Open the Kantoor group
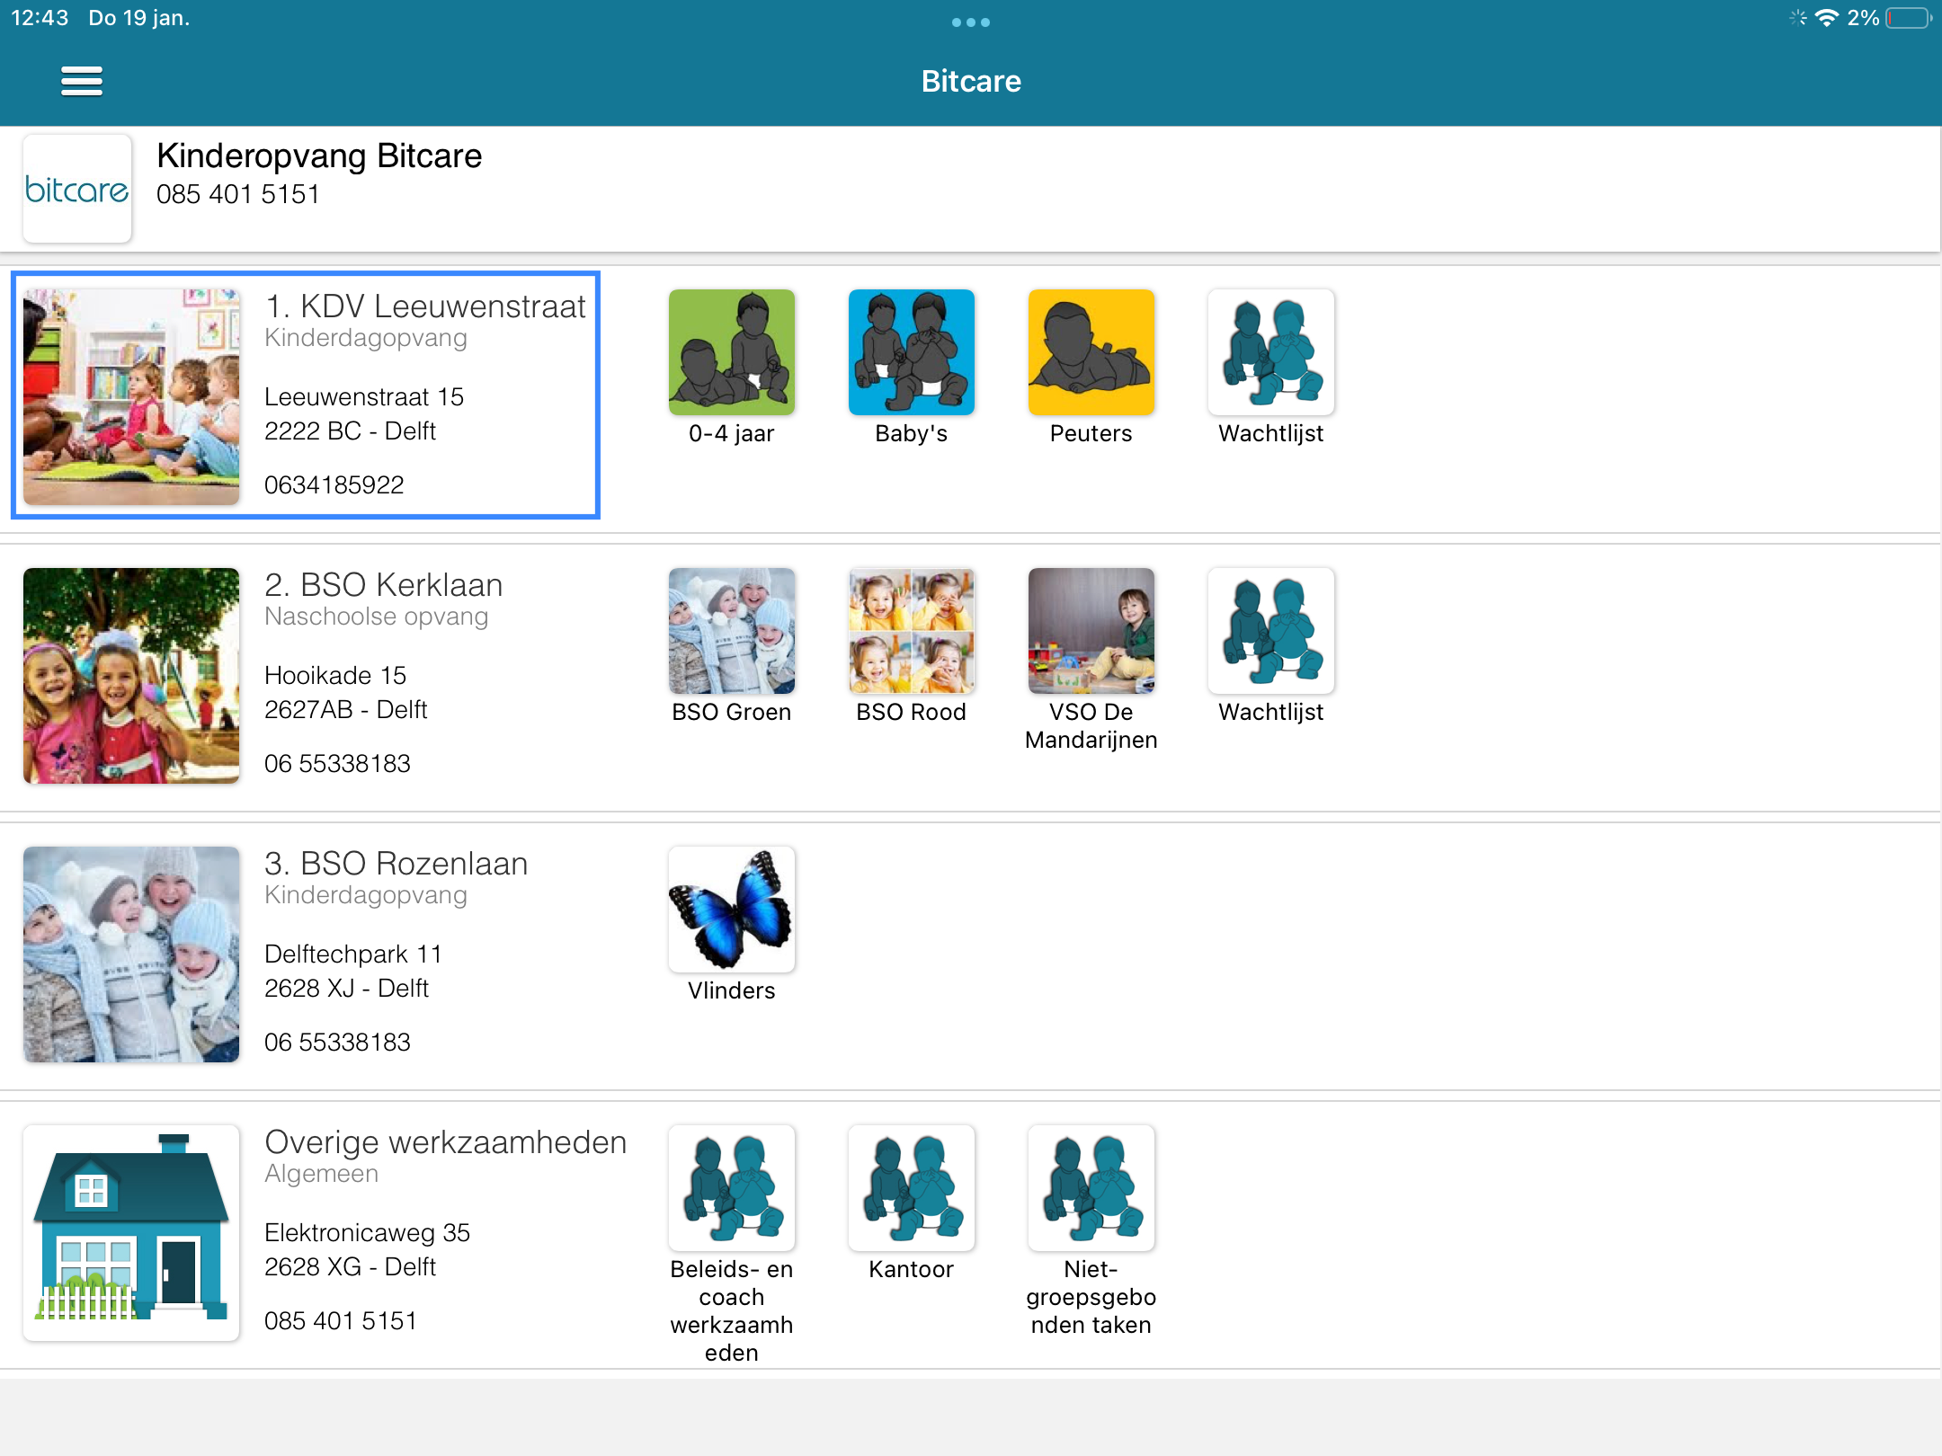Viewport: 1942px width, 1456px height. tap(911, 1188)
